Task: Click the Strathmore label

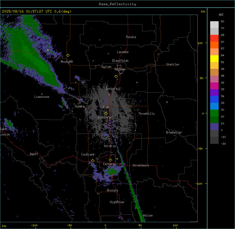Action: click(x=141, y=165)
